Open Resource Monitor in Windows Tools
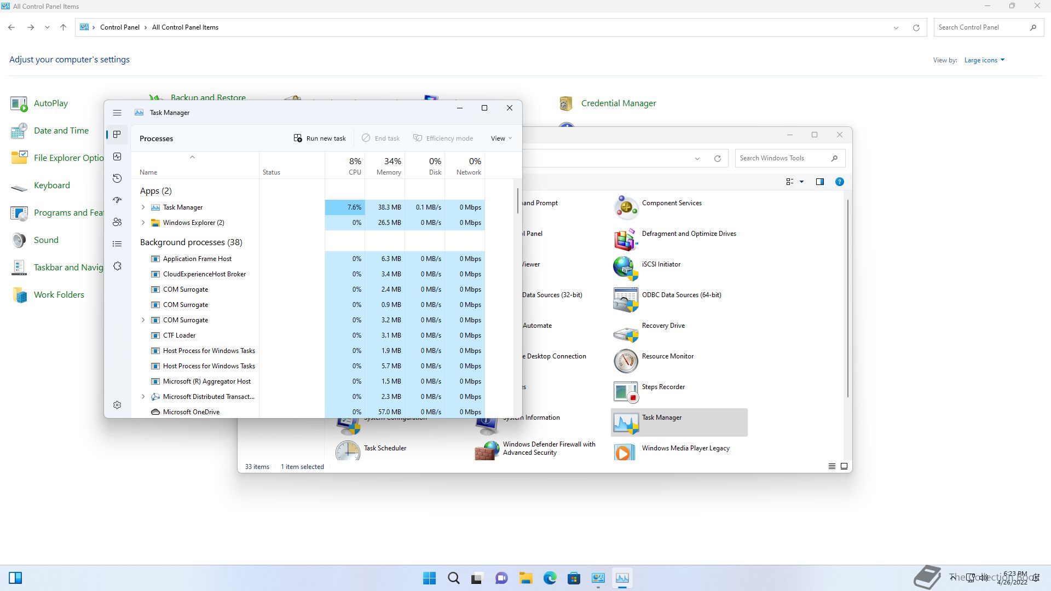The width and height of the screenshot is (1051, 591). (667, 356)
